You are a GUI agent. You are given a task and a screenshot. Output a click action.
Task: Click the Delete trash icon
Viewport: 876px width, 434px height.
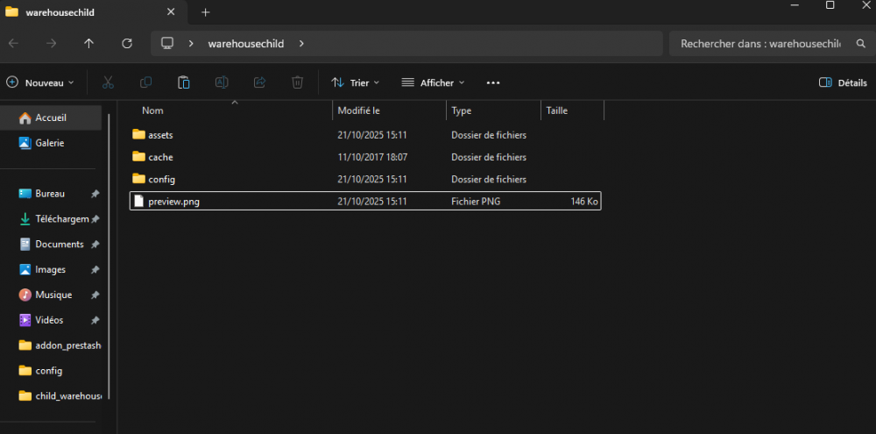coord(297,82)
